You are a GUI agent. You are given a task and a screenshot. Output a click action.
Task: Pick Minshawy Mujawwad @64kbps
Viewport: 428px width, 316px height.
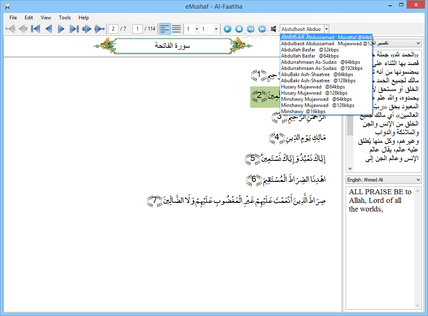(326, 99)
